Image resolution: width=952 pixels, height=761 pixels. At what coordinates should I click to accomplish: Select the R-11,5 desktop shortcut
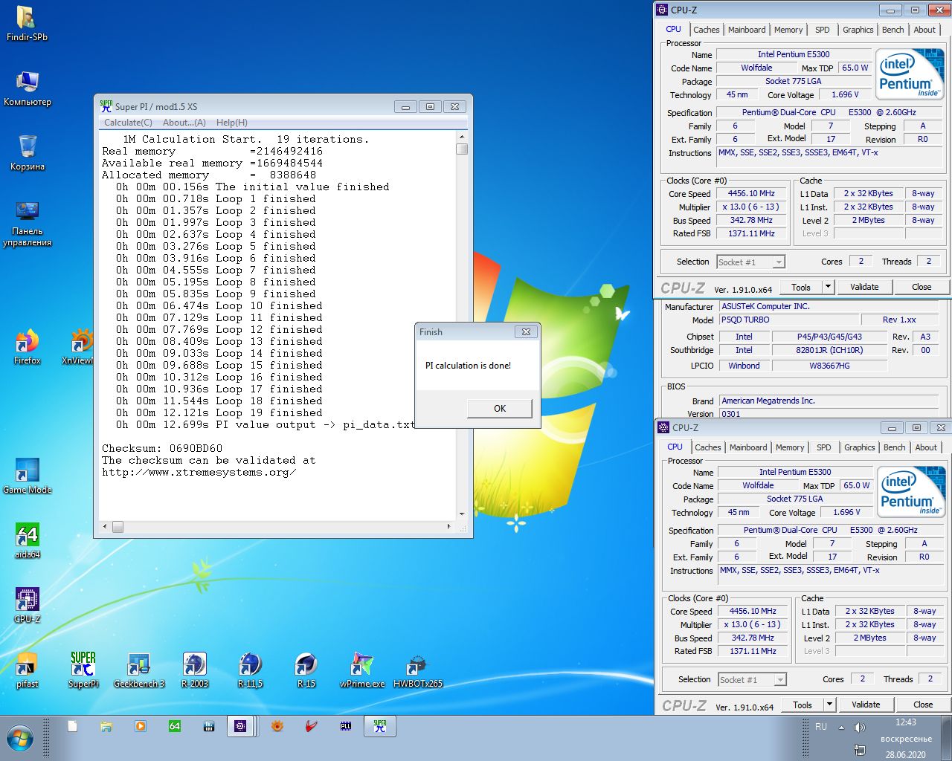click(x=250, y=670)
